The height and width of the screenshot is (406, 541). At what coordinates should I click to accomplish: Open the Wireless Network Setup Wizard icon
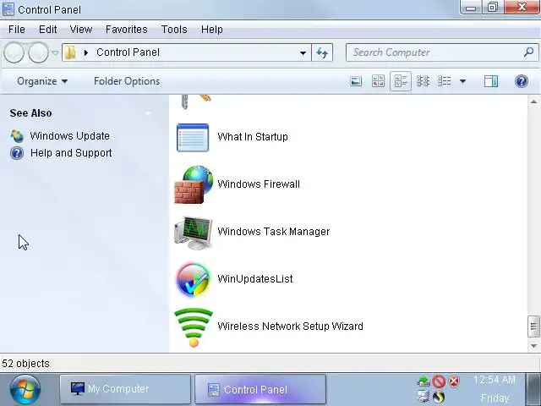tap(194, 327)
